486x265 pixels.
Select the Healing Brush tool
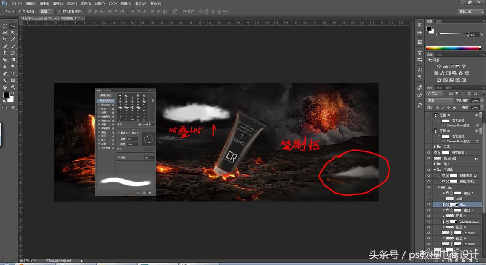pyautogui.click(x=5, y=46)
